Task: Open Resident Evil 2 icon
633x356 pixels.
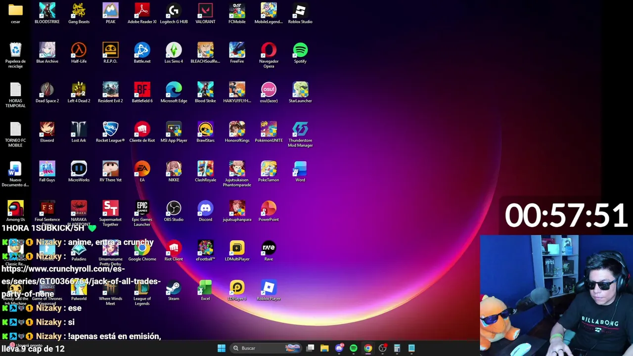Action: [110, 92]
